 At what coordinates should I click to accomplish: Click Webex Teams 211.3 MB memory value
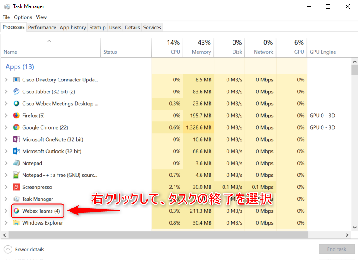pyautogui.click(x=201, y=211)
